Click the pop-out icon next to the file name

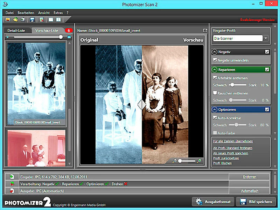pos(205,30)
